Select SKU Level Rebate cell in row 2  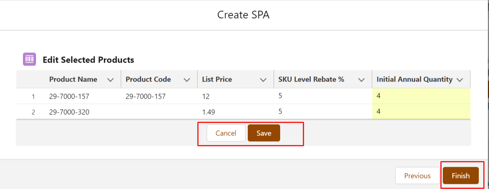click(322, 111)
